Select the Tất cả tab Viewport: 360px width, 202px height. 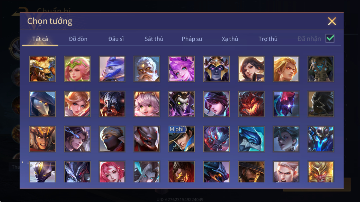coord(40,39)
